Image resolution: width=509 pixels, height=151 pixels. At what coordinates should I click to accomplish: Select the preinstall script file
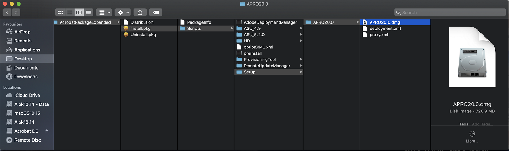(x=269, y=53)
